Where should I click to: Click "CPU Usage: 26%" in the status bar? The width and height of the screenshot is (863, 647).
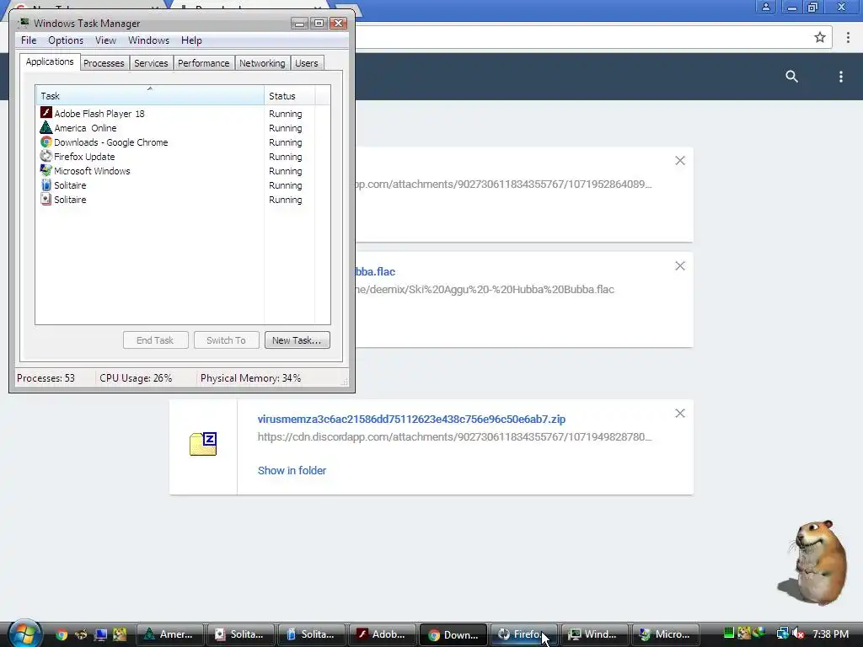(136, 378)
